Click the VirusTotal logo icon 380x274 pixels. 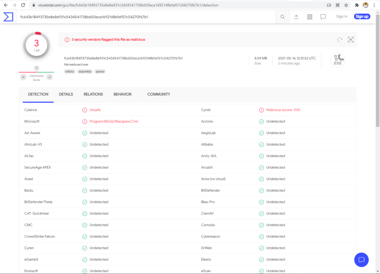pyautogui.click(x=8, y=17)
